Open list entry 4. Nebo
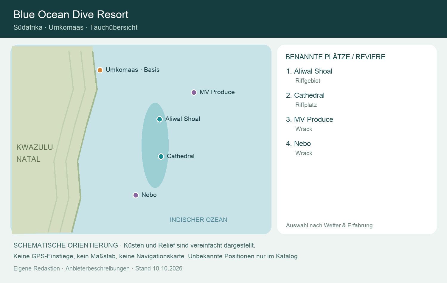The height and width of the screenshot is (283, 447). [298, 144]
